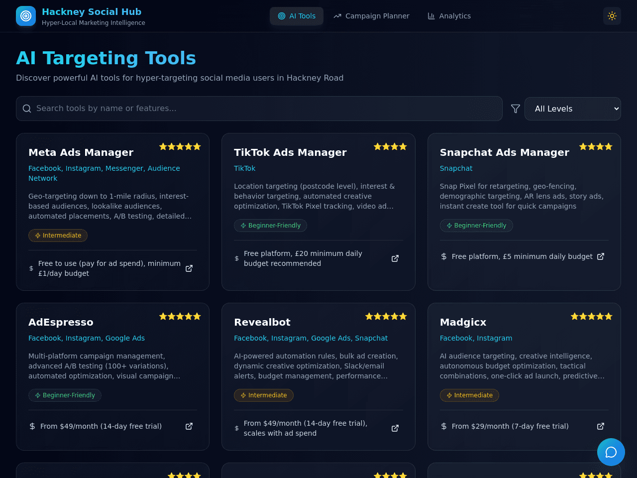Image resolution: width=637 pixels, height=478 pixels.
Task: Click "From $29/month (7-day free trial)" text
Action: pyautogui.click(x=510, y=426)
